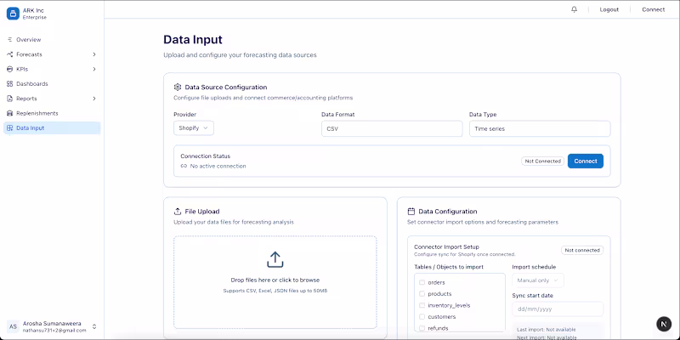
Task: Click the Data Input page heading
Action: tap(193, 39)
